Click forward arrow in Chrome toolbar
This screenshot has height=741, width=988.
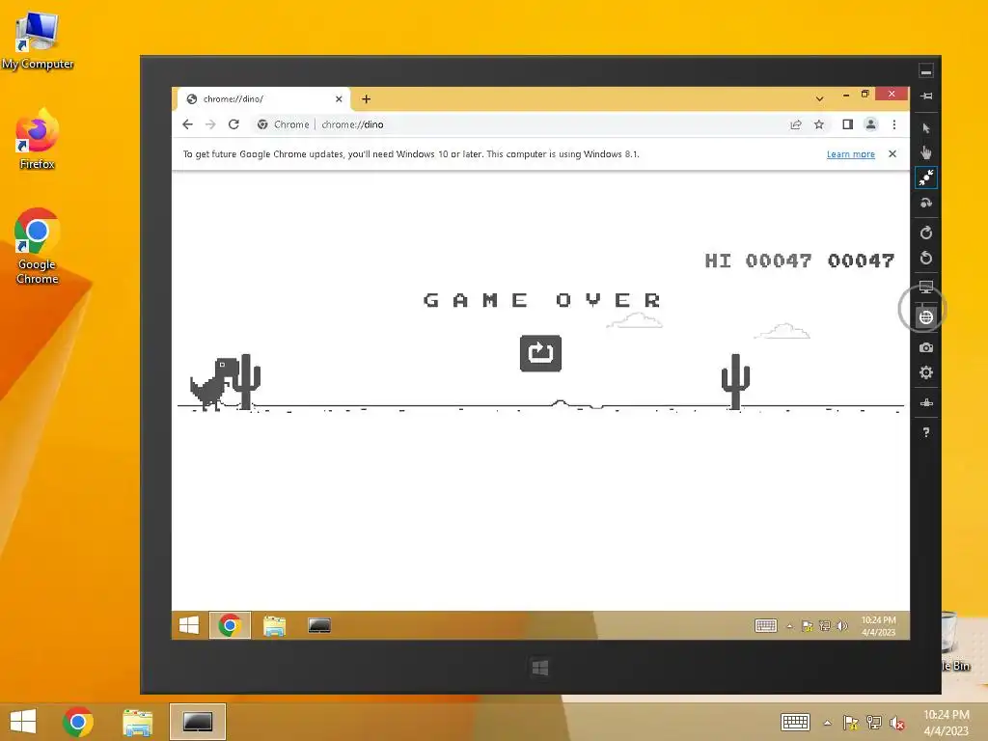pos(210,124)
